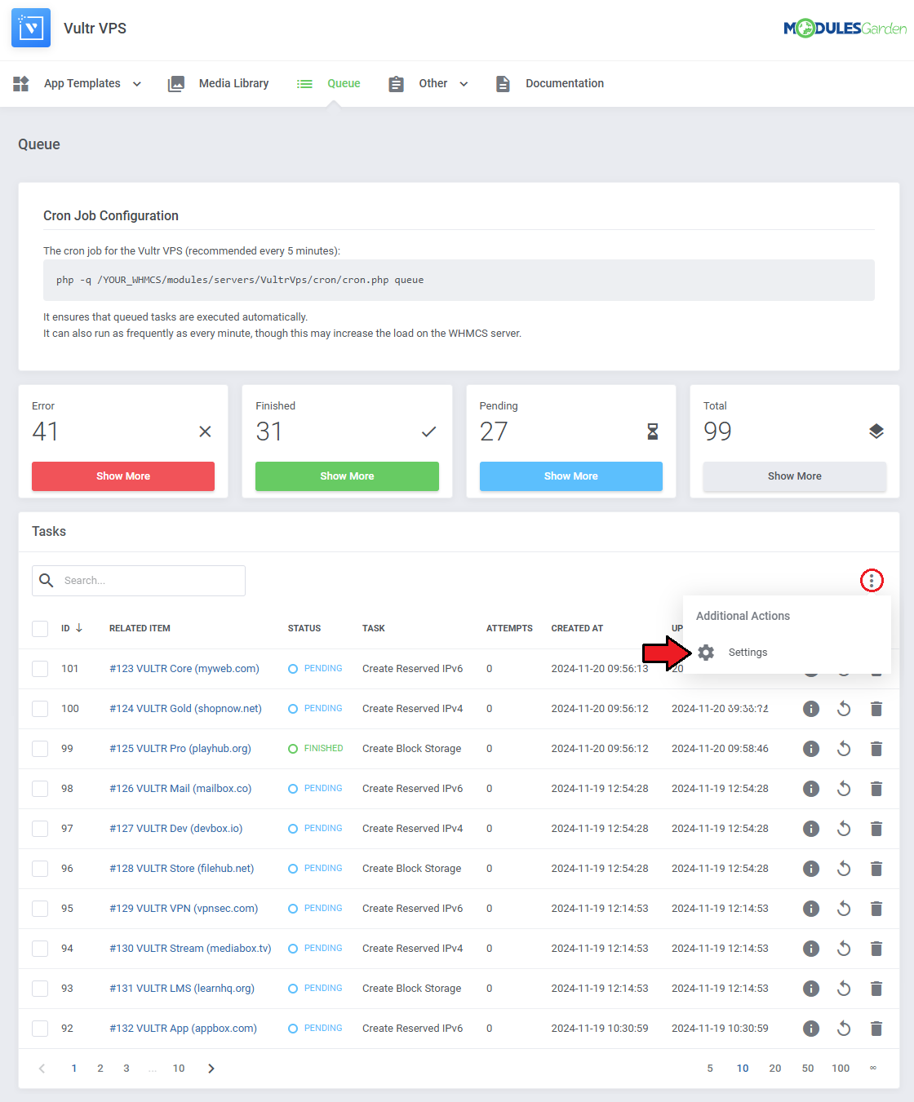
Task: Select checkbox for task 100
Action: pyautogui.click(x=40, y=709)
